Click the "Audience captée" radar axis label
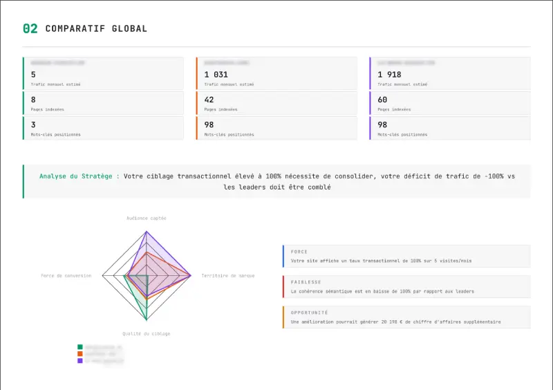Screen dimensions: 553x390 147,218
